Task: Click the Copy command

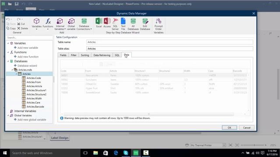Action: point(11,28)
